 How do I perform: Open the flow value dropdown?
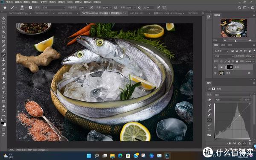point(111,8)
